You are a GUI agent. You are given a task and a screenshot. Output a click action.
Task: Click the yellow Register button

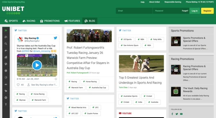click(207, 11)
